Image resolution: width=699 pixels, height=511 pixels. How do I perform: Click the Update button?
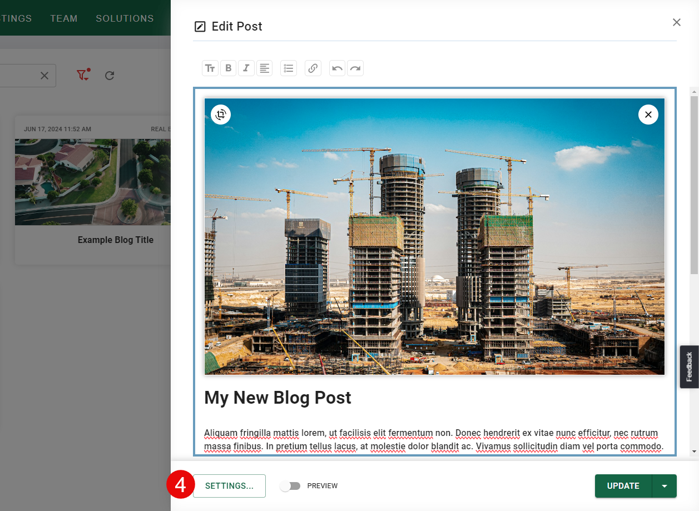(x=623, y=486)
